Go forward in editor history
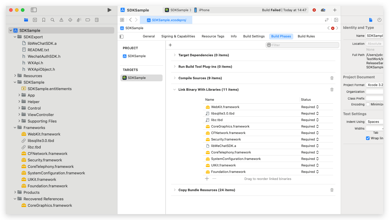 click(136, 20)
